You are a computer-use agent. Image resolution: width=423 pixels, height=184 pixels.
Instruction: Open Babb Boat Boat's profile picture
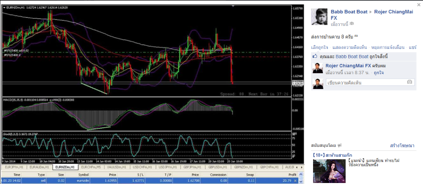[319, 17]
